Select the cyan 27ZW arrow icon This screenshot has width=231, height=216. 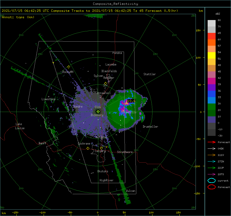click(211, 162)
